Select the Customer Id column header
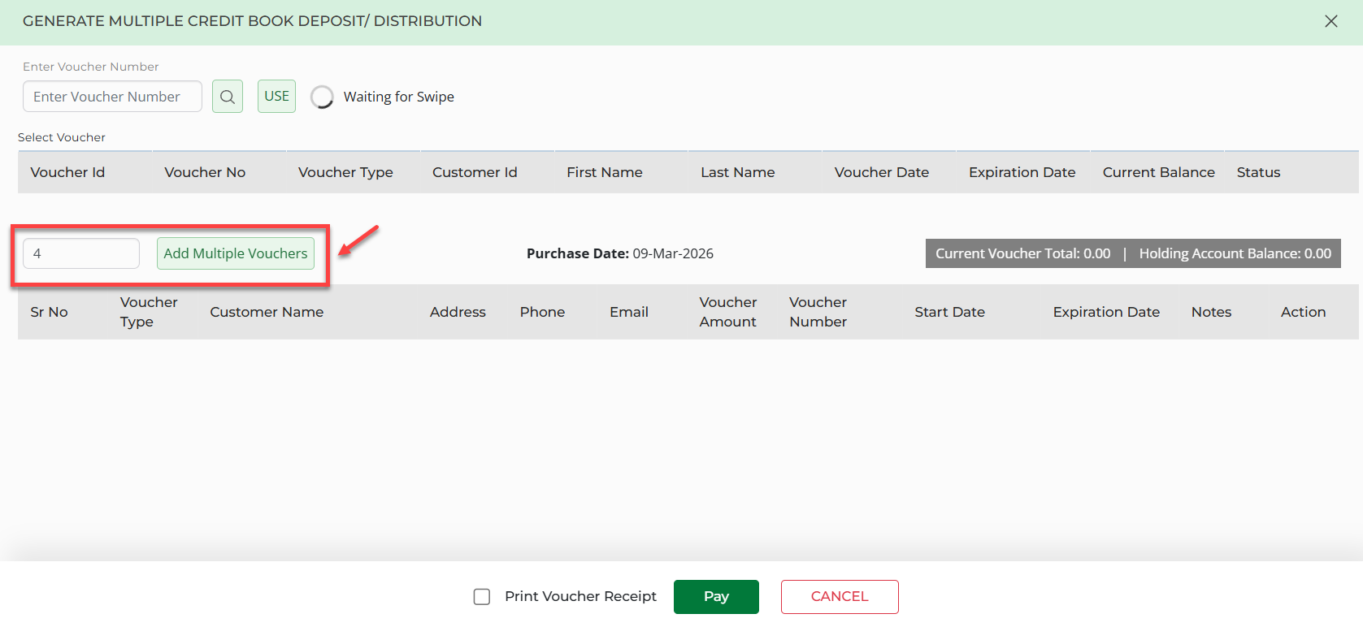1363x627 pixels. pyautogui.click(x=475, y=172)
